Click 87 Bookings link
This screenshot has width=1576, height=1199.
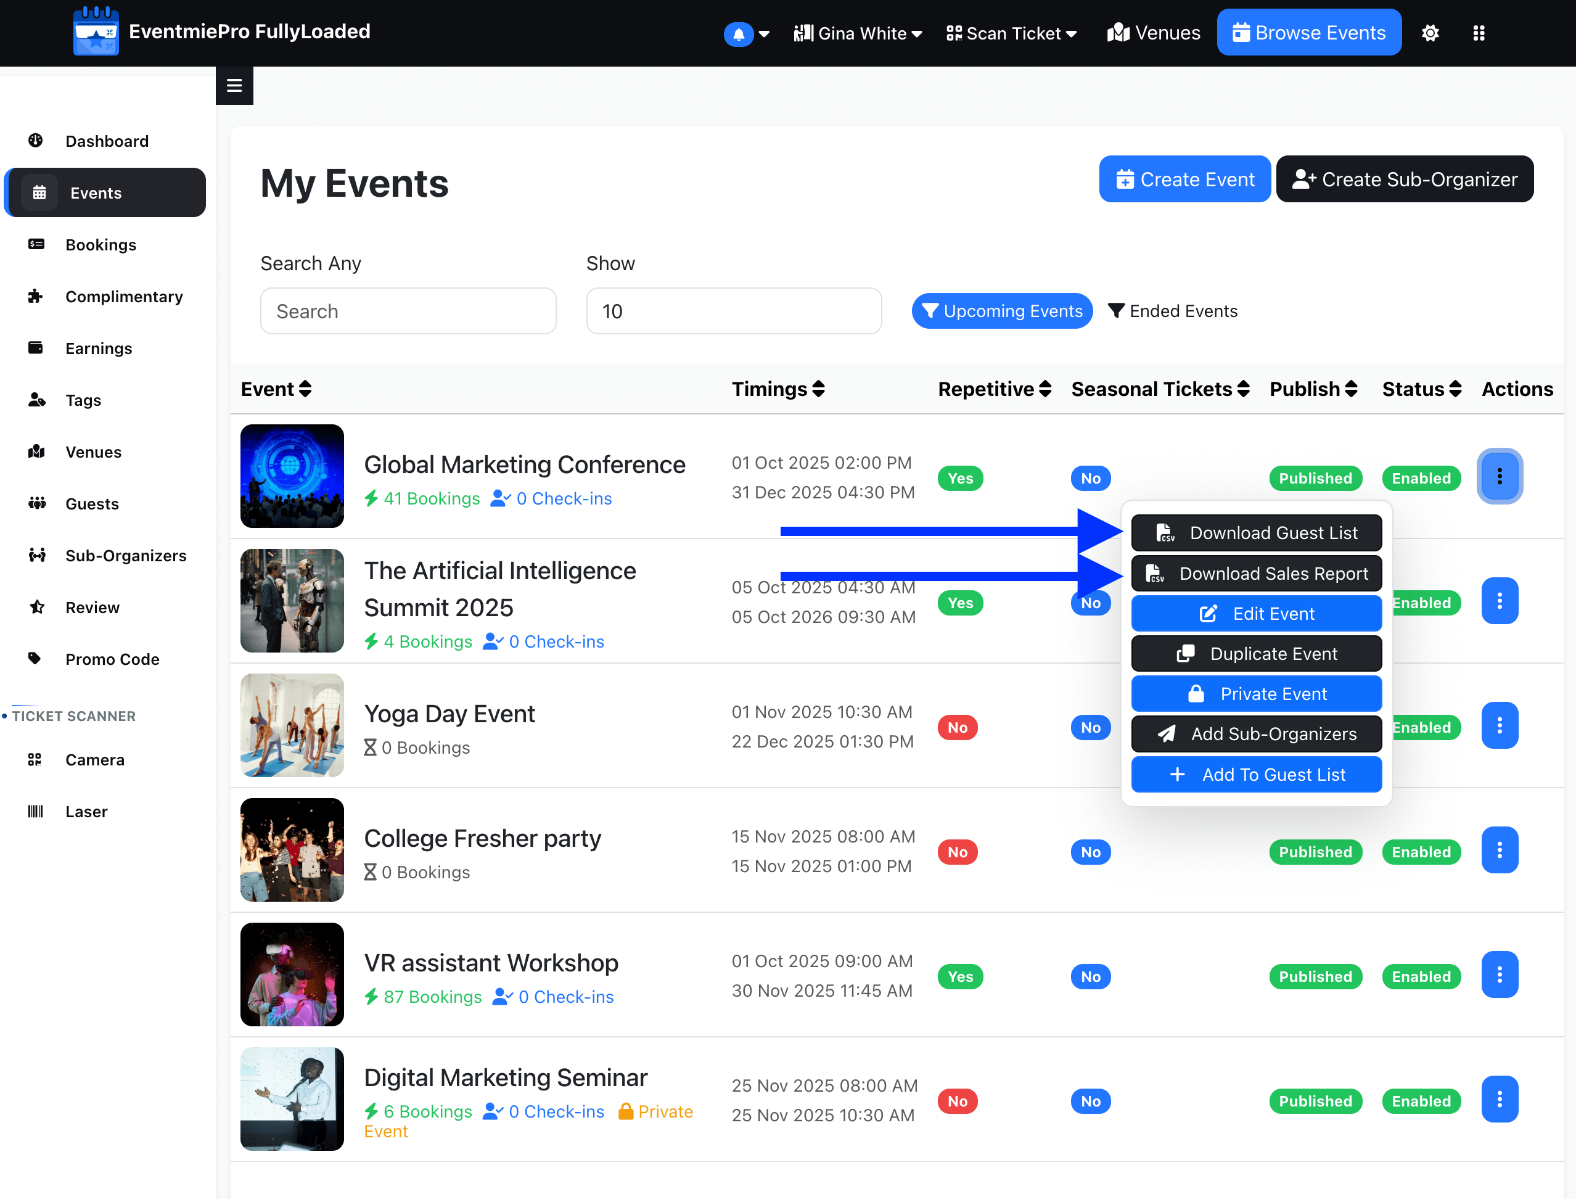423,997
